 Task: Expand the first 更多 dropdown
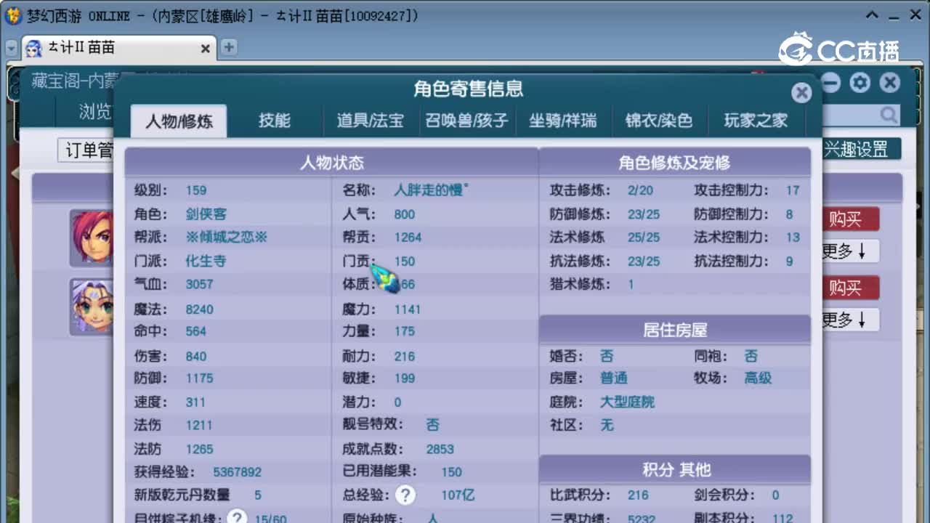849,251
